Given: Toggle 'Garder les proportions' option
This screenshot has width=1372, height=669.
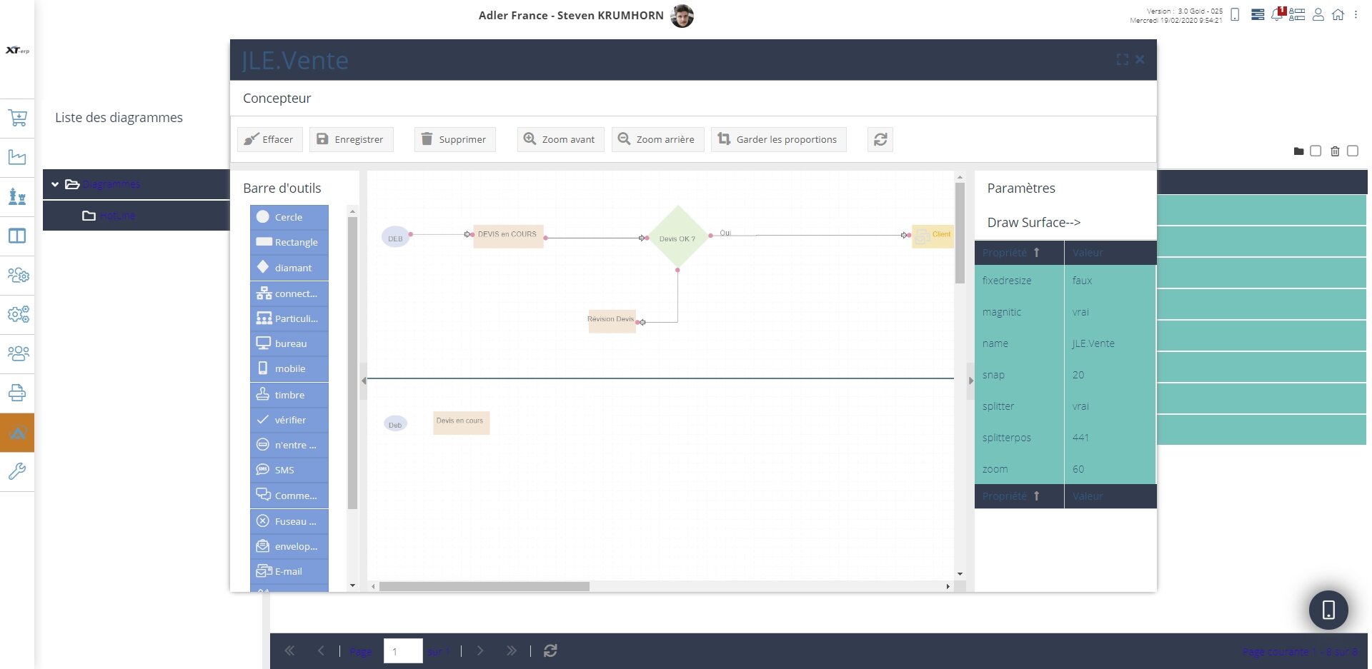Looking at the screenshot, I should pos(778,139).
